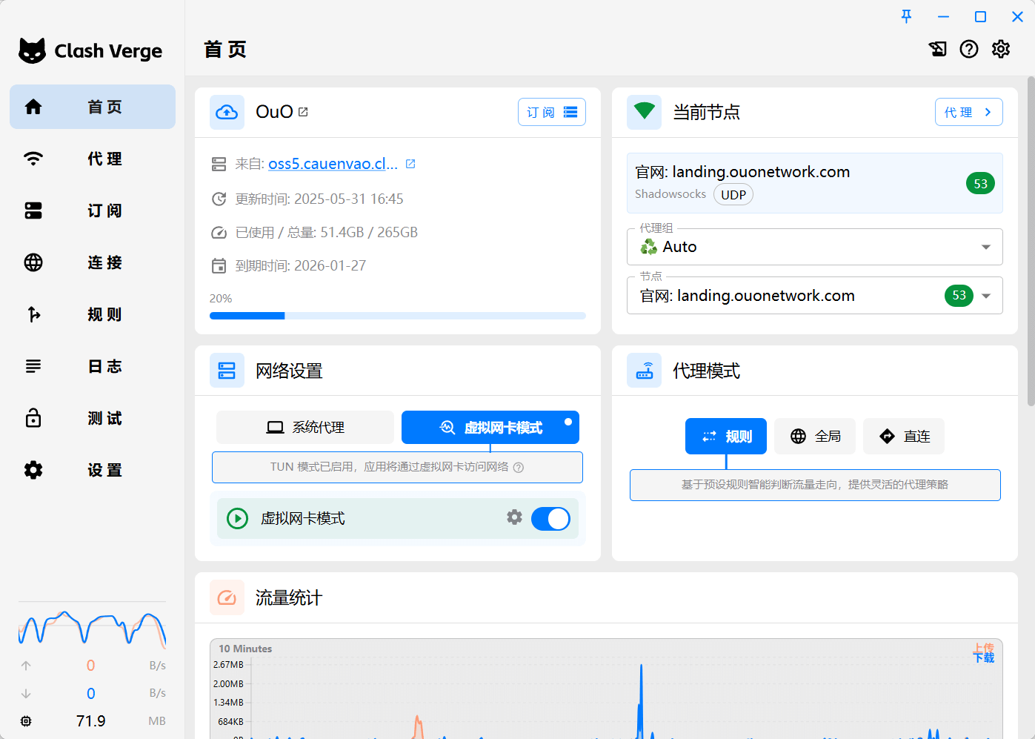Click the 更新时间: 2025-05-31 16:45 text
The height and width of the screenshot is (739, 1035).
[319, 199]
